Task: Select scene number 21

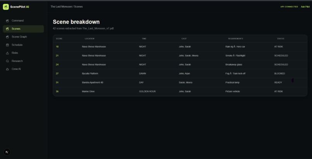Action: coord(57,56)
